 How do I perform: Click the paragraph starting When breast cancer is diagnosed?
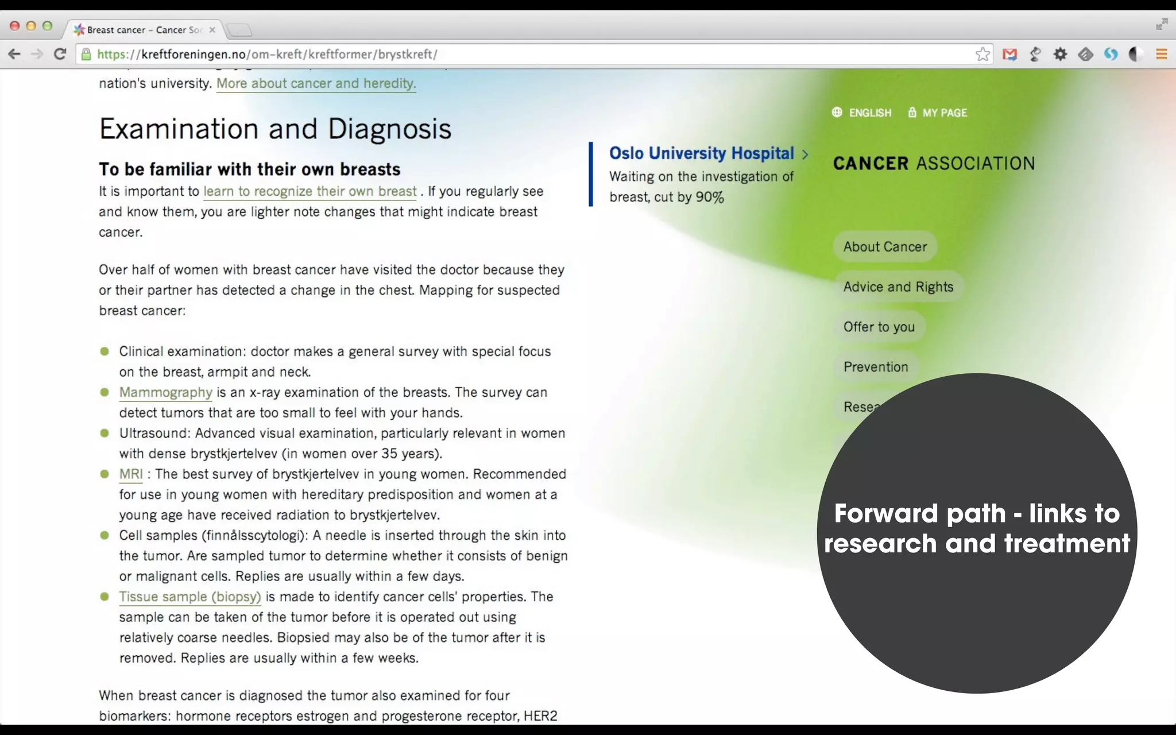(328, 706)
